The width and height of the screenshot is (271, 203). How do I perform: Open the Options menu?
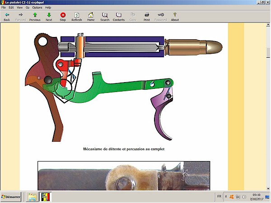(x=37, y=7)
